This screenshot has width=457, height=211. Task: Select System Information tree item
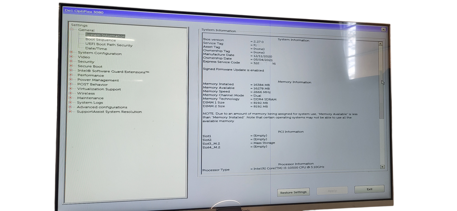pos(105,36)
